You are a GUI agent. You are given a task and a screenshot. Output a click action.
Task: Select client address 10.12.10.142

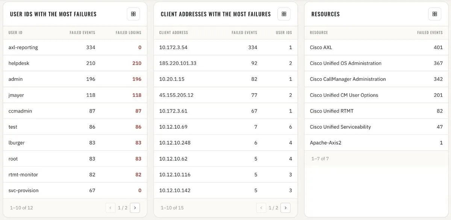pos(175,190)
